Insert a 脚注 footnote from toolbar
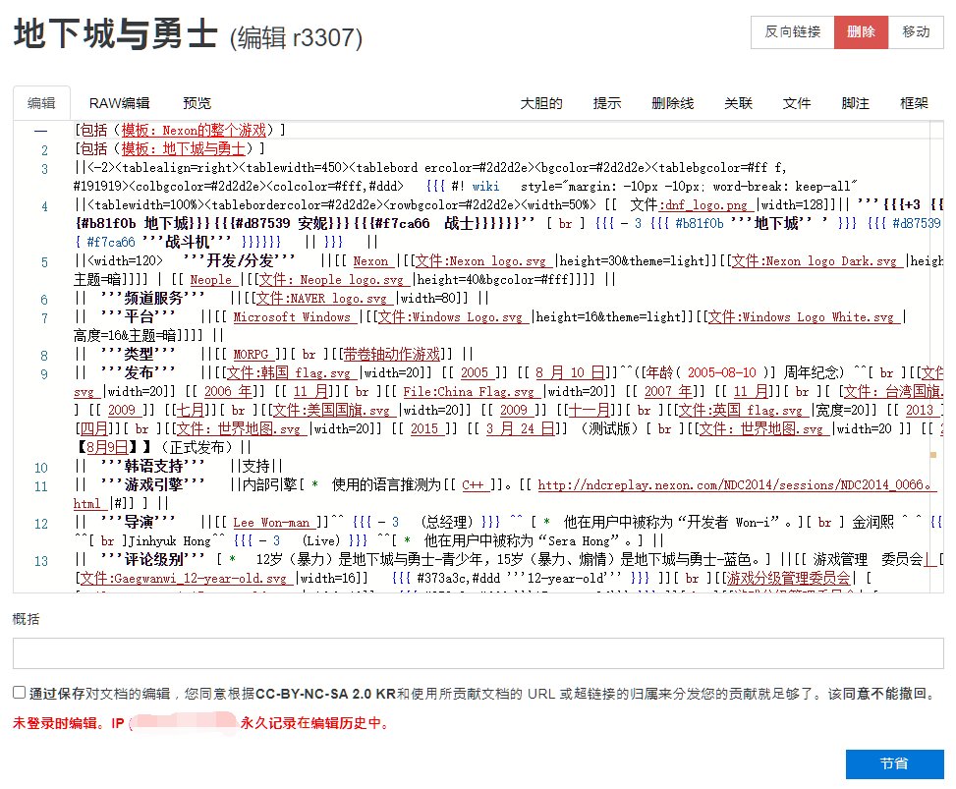The width and height of the screenshot is (956, 789). (856, 103)
